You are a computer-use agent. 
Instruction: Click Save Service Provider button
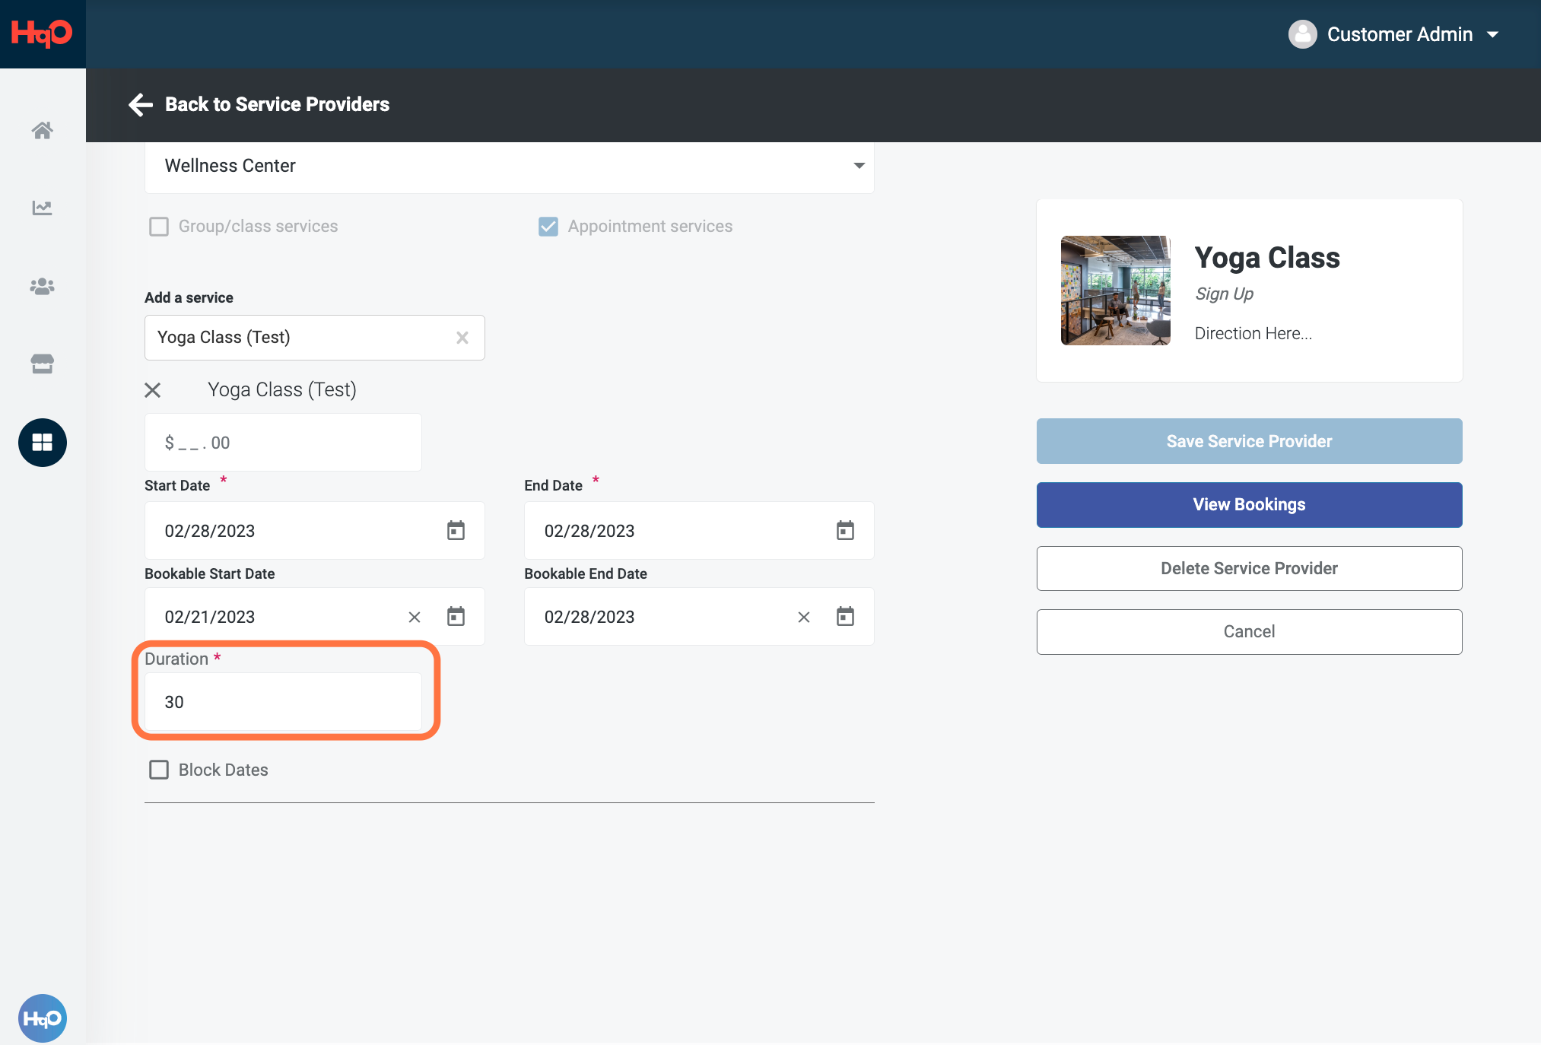[1249, 441]
